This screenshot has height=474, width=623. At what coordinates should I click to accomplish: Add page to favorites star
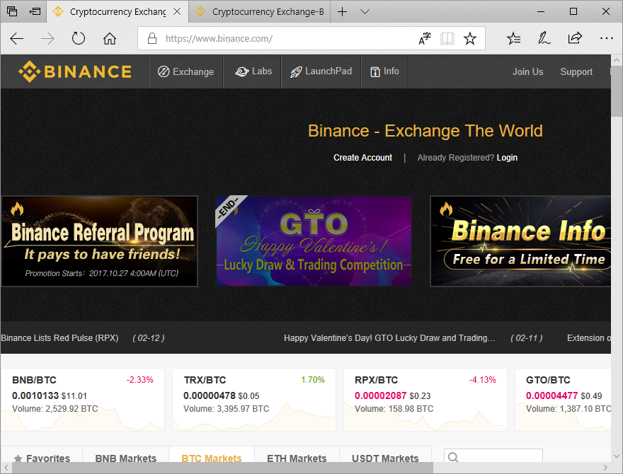click(470, 38)
